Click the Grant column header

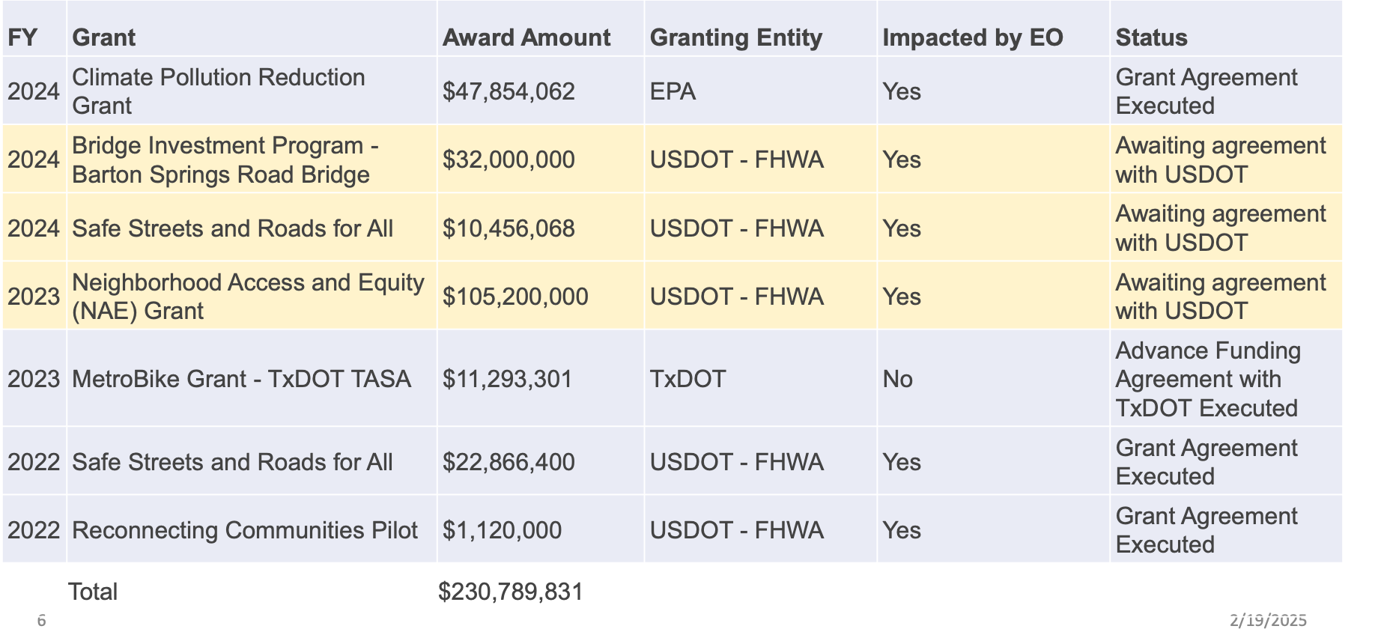tap(103, 37)
